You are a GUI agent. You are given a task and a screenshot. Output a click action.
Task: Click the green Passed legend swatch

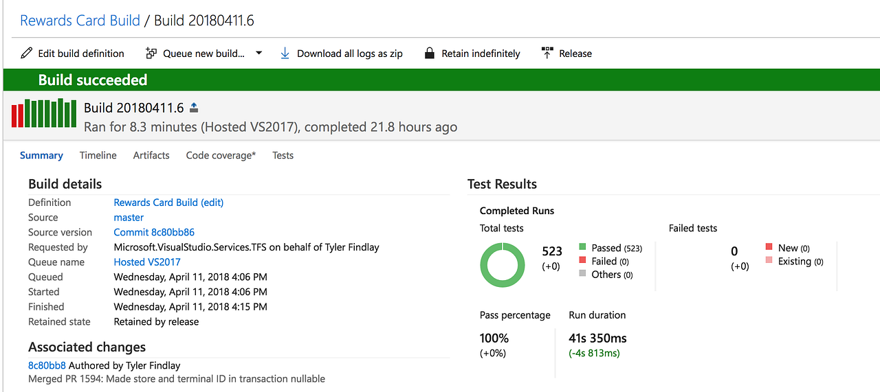(582, 248)
